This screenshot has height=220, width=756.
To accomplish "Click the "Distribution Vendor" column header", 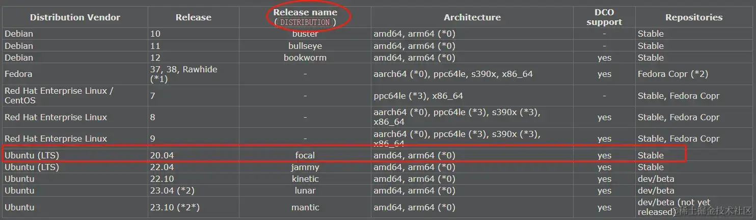I will point(75,17).
